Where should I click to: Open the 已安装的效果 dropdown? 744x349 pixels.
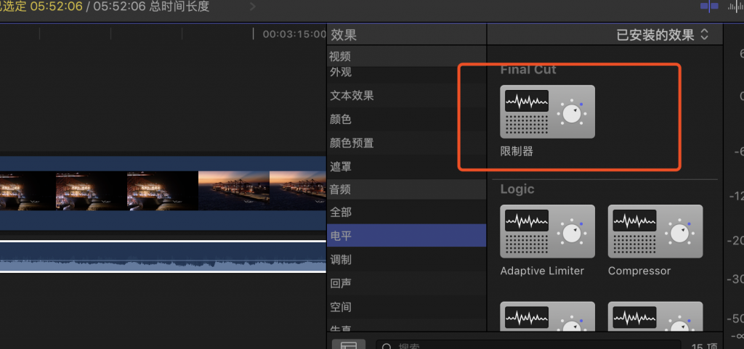click(x=662, y=35)
